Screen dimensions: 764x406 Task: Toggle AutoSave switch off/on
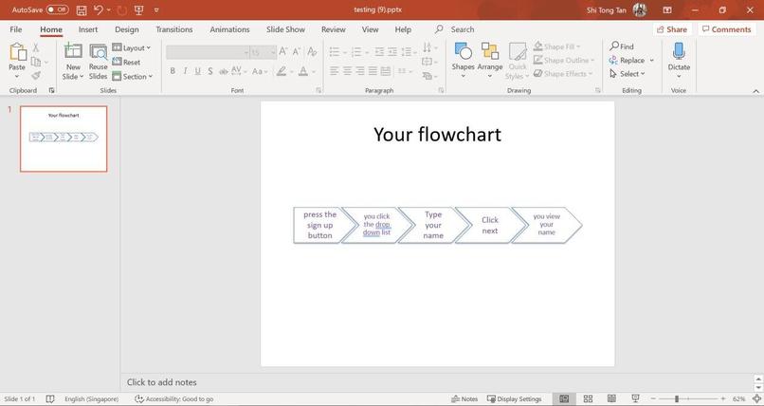click(x=58, y=9)
